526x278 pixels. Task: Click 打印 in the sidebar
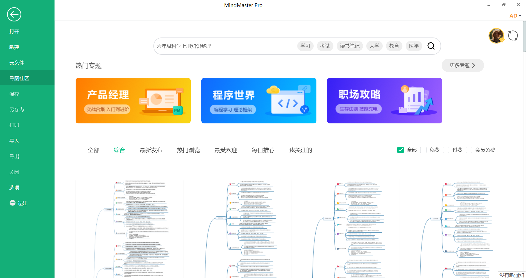point(14,125)
